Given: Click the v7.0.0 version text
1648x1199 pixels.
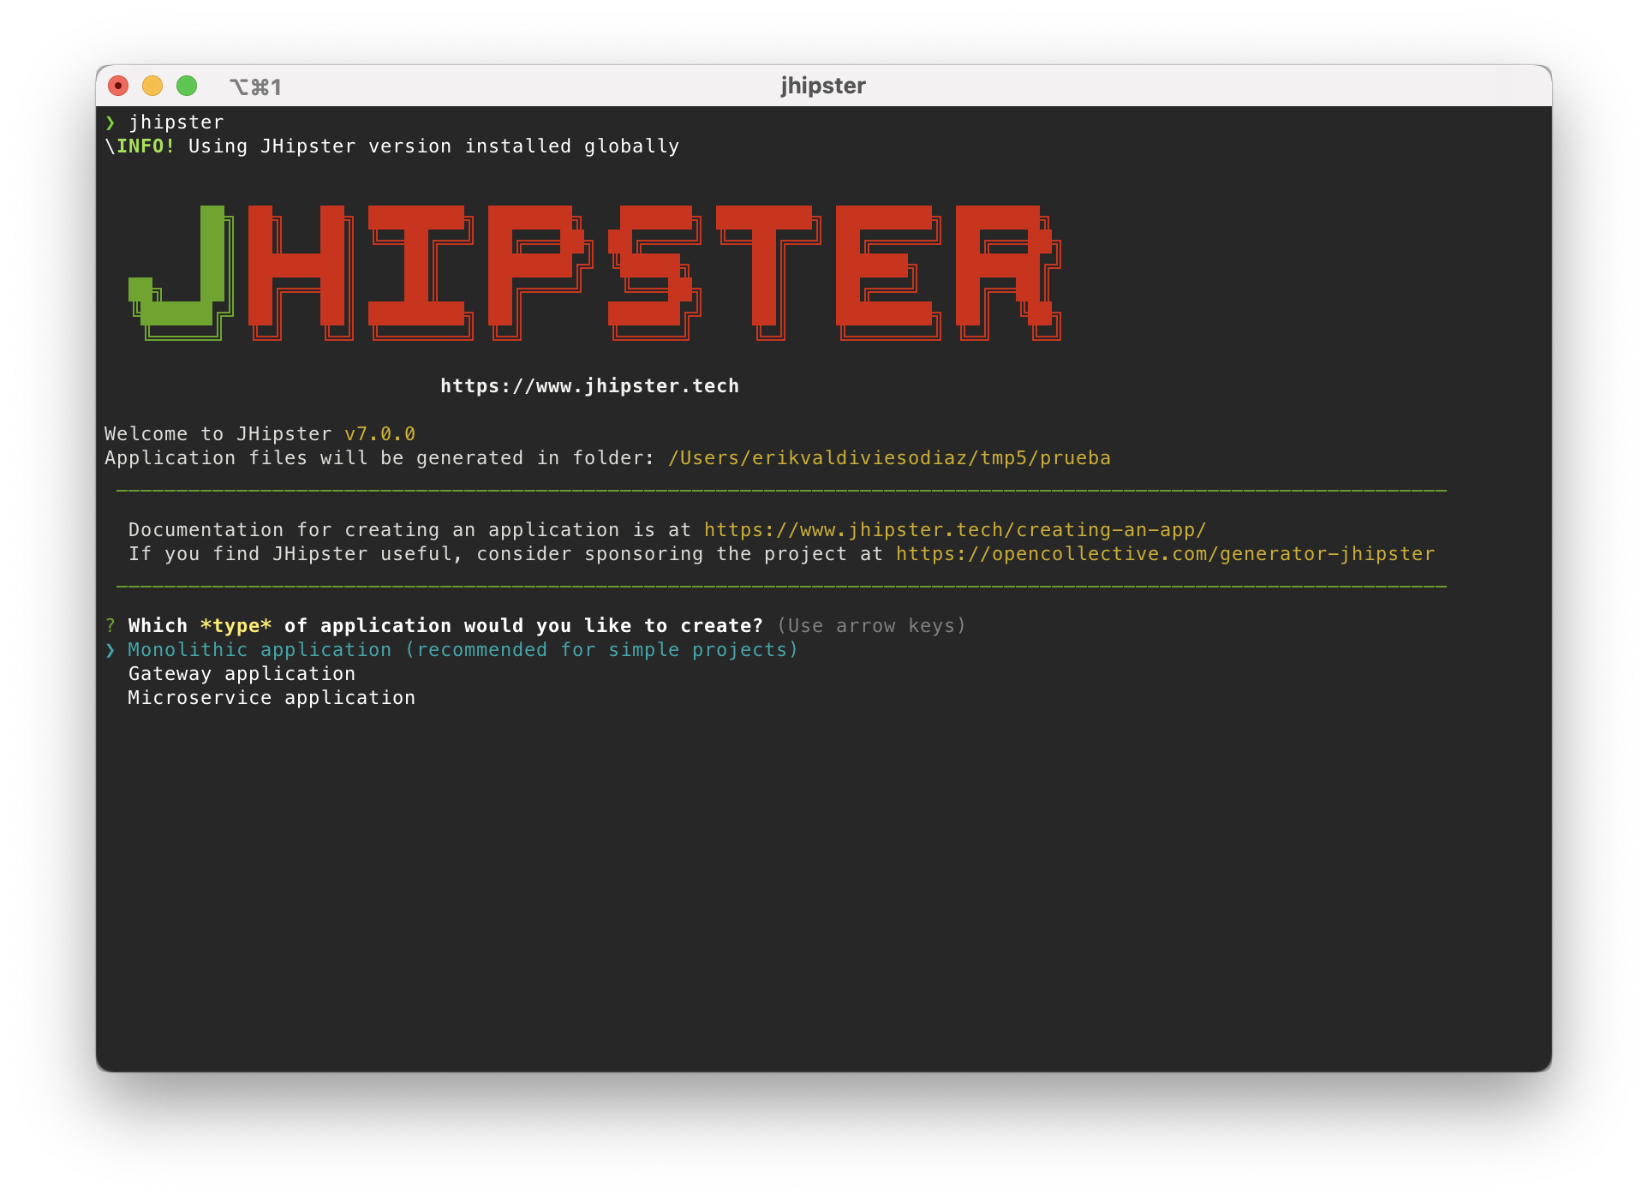Looking at the screenshot, I should click(x=380, y=434).
